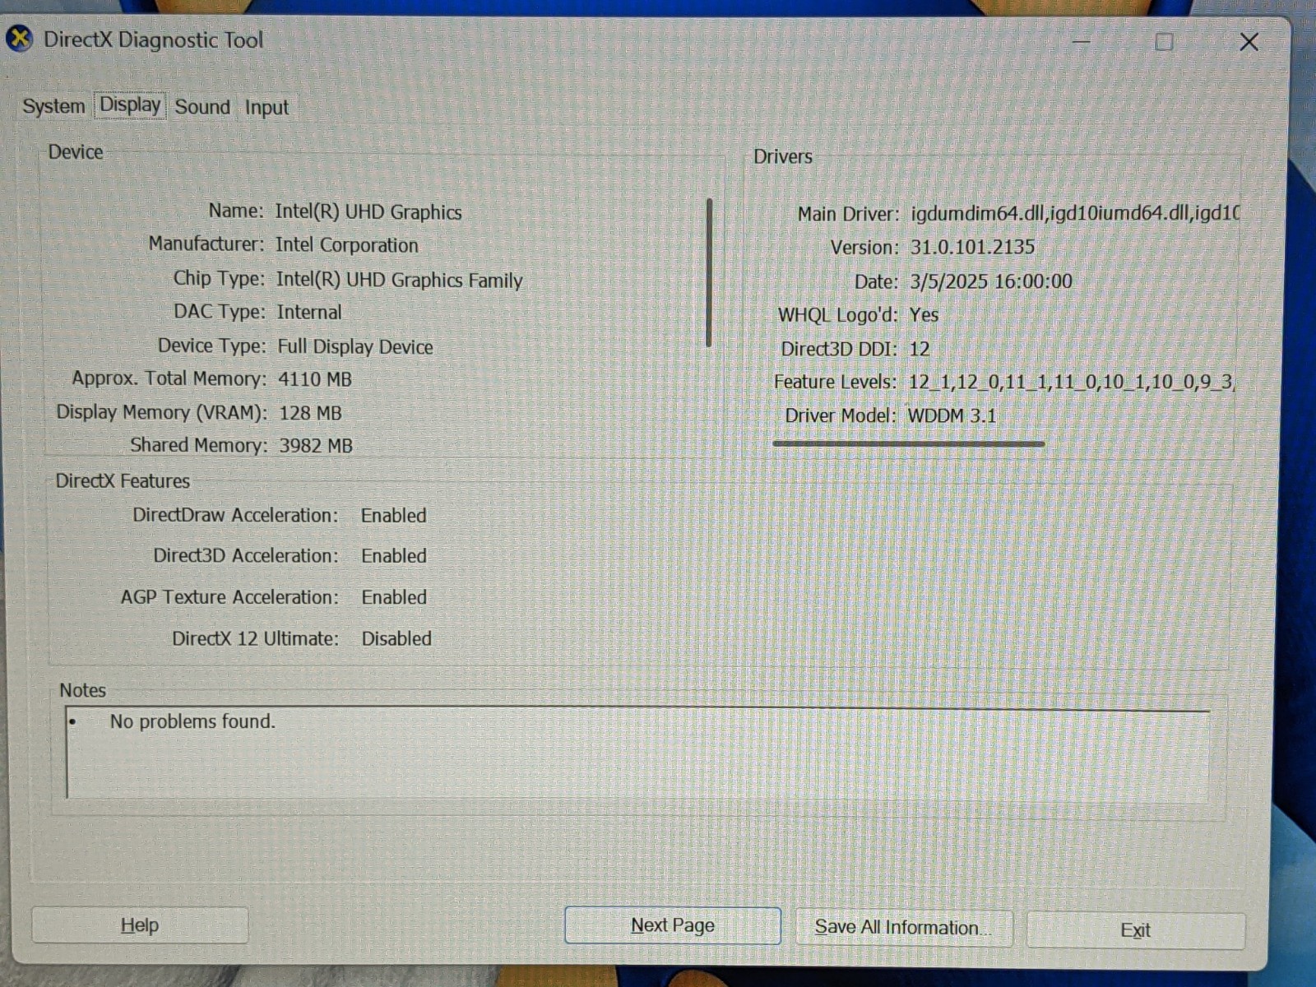This screenshot has width=1316, height=987.
Task: Select shared memory value '3982 MB'
Action: click(316, 446)
